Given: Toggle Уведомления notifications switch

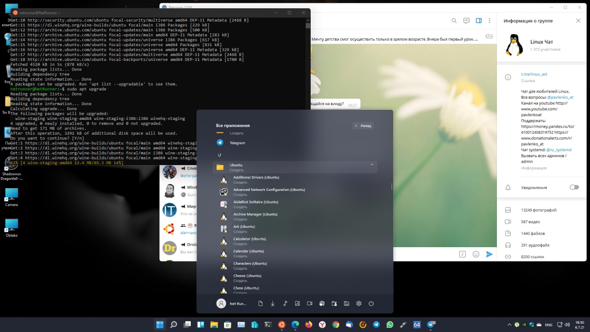Looking at the screenshot, I should point(574,187).
